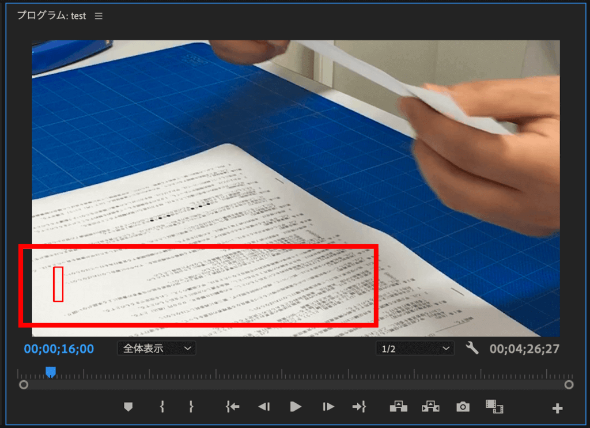This screenshot has width=590, height=428.
Task: Open the wrench settings menu
Action: 472,348
